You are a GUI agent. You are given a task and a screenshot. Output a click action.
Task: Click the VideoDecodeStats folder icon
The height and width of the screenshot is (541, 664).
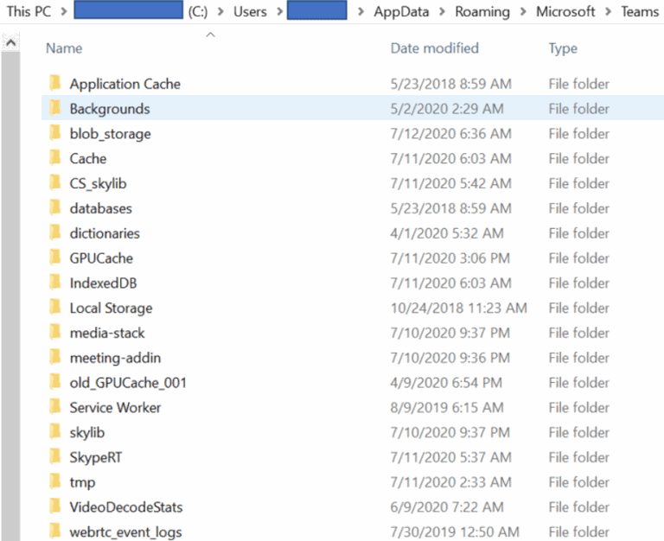click(55, 506)
